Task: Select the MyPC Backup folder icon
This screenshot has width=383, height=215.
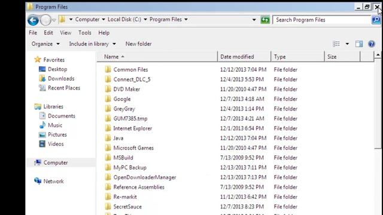Action: 108,167
